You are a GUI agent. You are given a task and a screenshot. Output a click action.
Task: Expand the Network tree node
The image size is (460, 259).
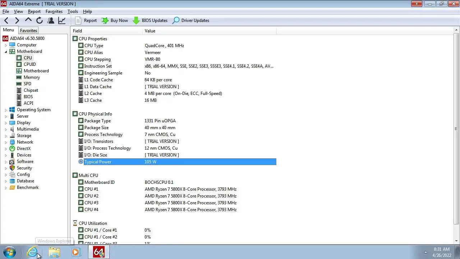[6, 142]
